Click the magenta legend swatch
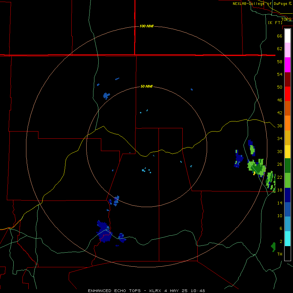Screen dimensions: 293x293 coord(287,65)
